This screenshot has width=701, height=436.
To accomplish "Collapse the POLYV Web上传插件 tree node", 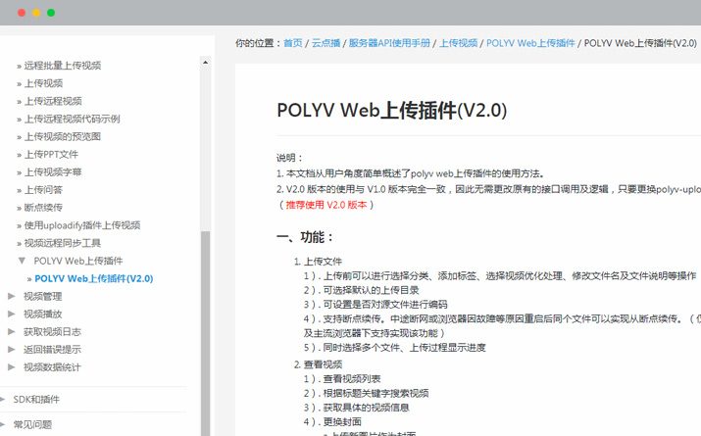I will pos(22,261).
